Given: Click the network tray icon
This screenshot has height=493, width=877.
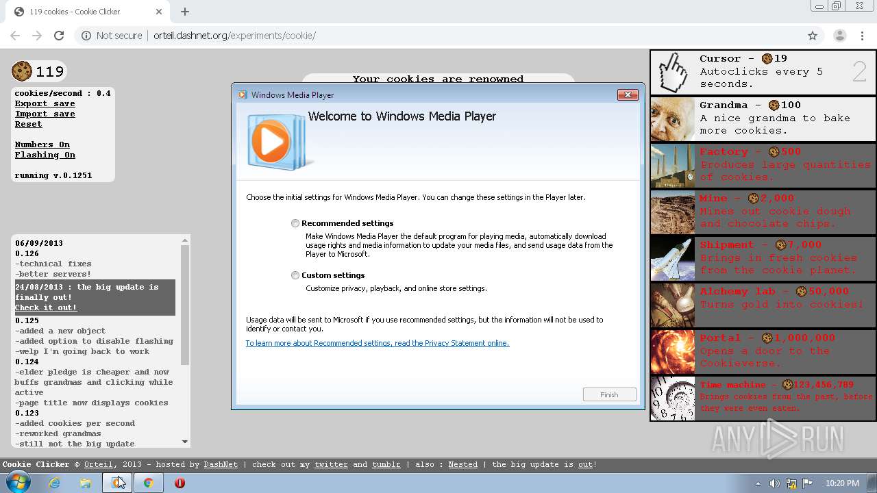Looking at the screenshot, I should [x=791, y=483].
